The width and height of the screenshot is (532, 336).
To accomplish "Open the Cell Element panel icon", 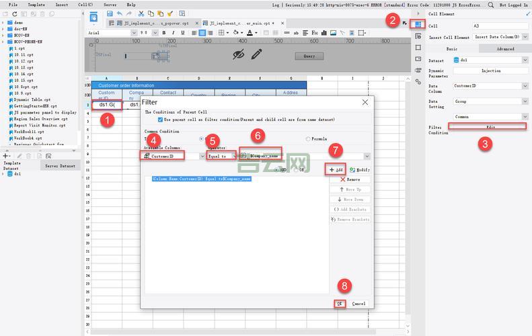I will coord(418,24).
